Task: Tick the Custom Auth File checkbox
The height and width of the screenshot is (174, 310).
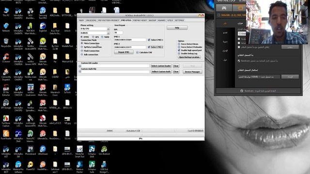Action: (80, 72)
